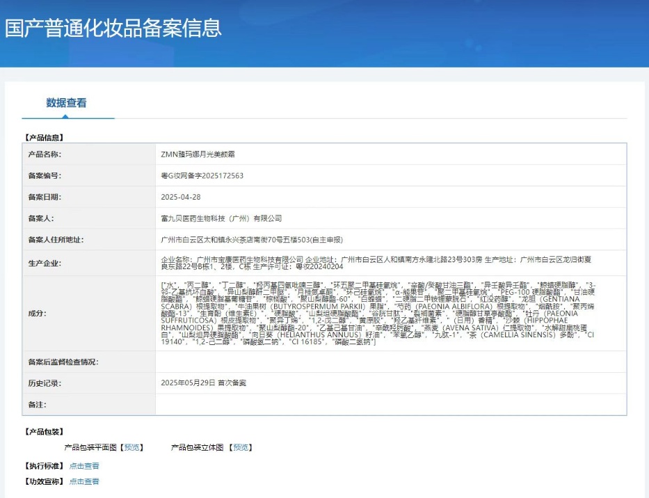Click the product name ZMN臻玛娜月光美颜霜
Image resolution: width=649 pixels, height=498 pixels.
tap(199, 154)
